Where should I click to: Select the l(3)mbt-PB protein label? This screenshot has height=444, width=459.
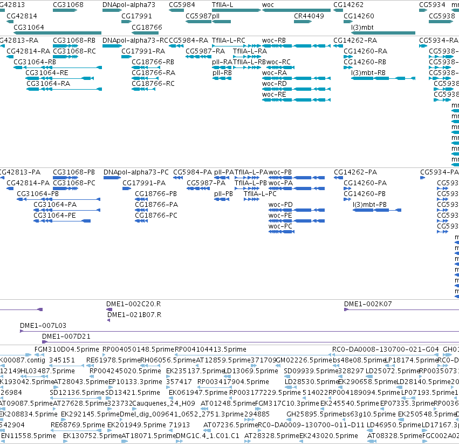pos(369,205)
